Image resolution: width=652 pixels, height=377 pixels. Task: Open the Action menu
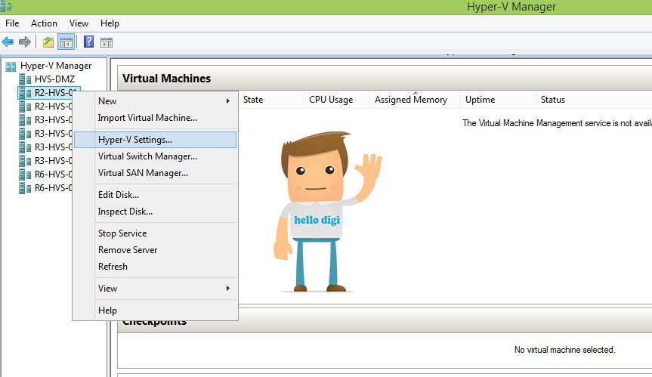[x=44, y=23]
